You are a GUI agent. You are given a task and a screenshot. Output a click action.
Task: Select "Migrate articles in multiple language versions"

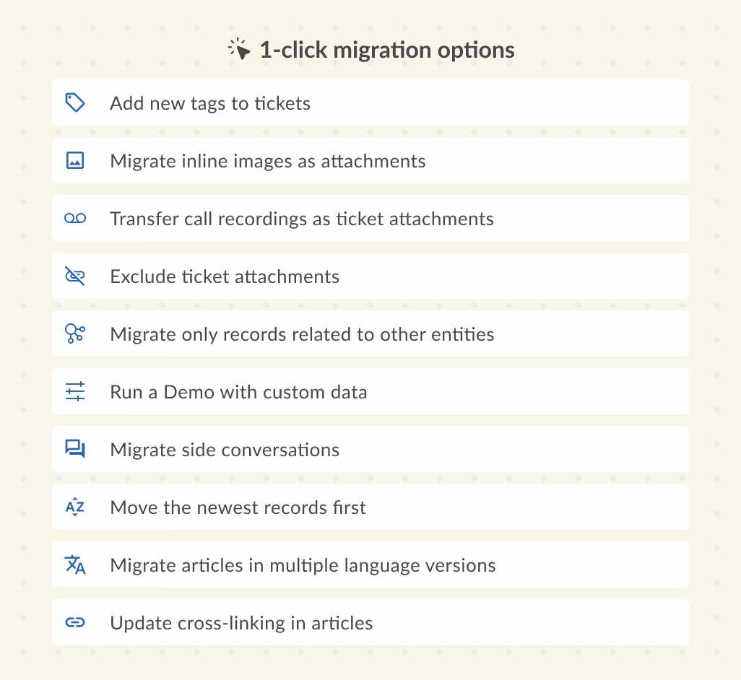pyautogui.click(x=303, y=565)
